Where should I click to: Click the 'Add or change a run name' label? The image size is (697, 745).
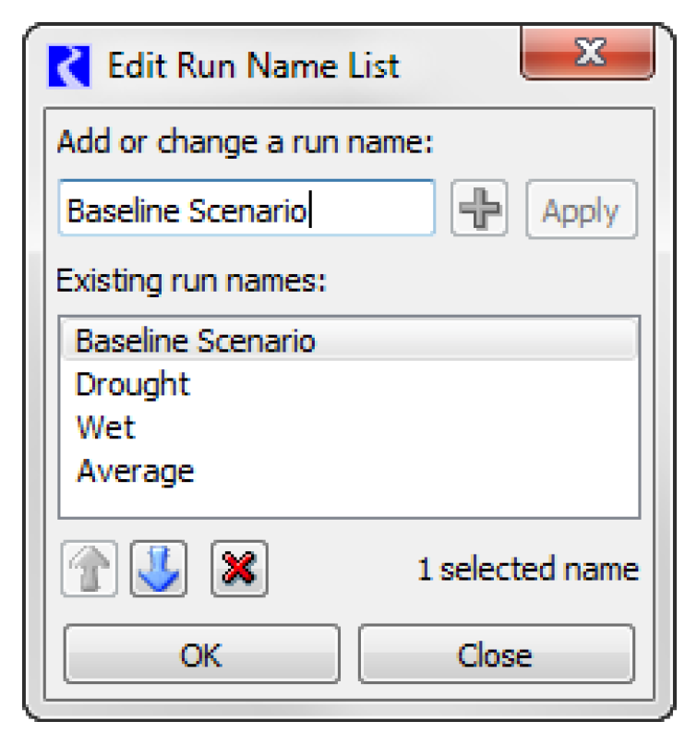click(246, 144)
